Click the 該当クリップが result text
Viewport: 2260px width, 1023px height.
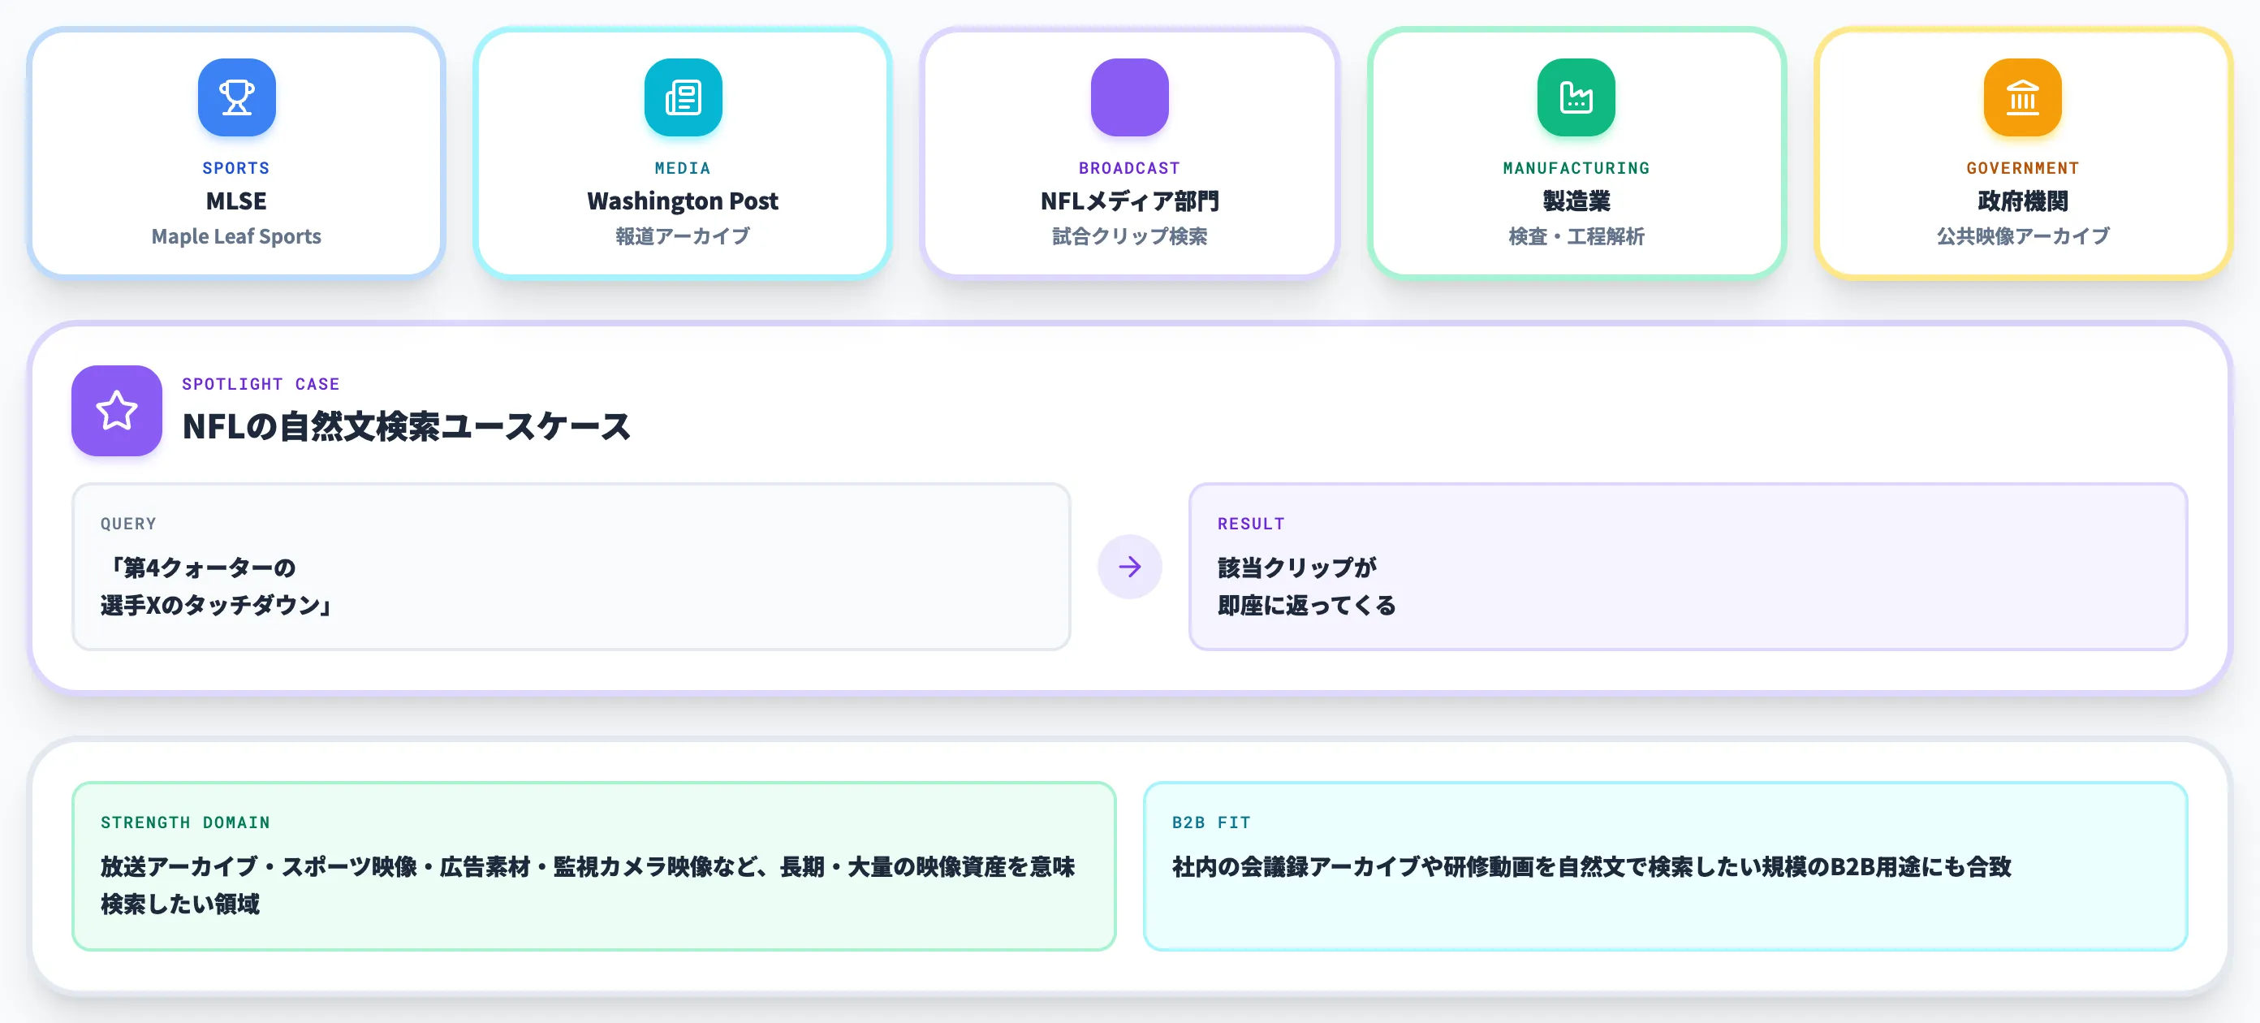click(1305, 586)
